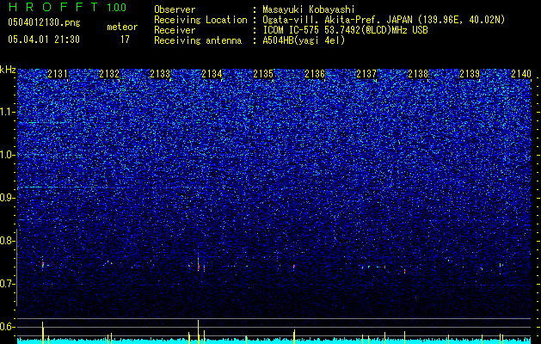Click the 2138 time axis marker
The width and height of the screenshot is (541, 344).
pyautogui.click(x=418, y=74)
